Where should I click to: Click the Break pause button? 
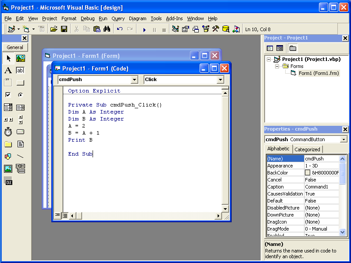[154, 29]
